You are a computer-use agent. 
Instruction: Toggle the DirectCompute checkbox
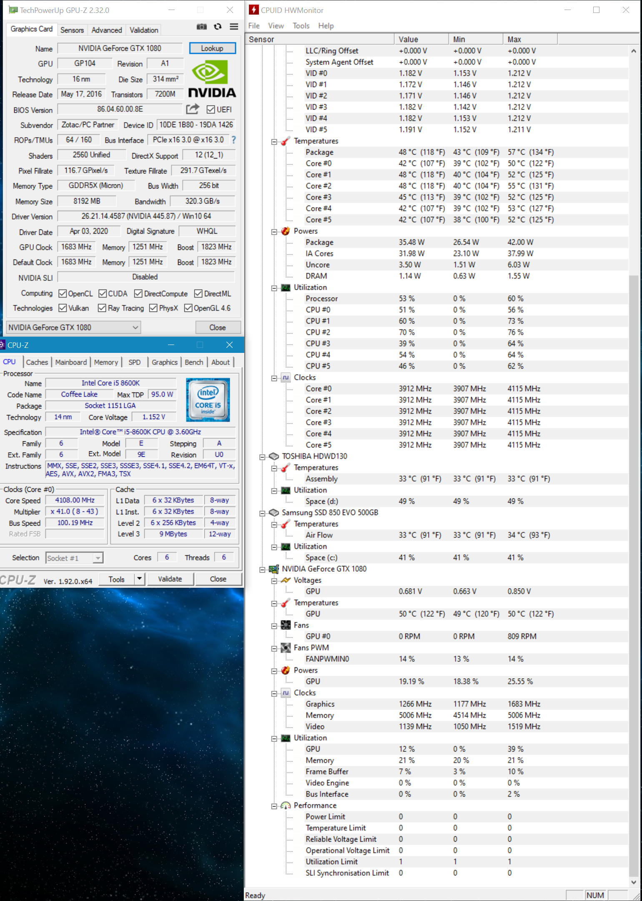138,294
